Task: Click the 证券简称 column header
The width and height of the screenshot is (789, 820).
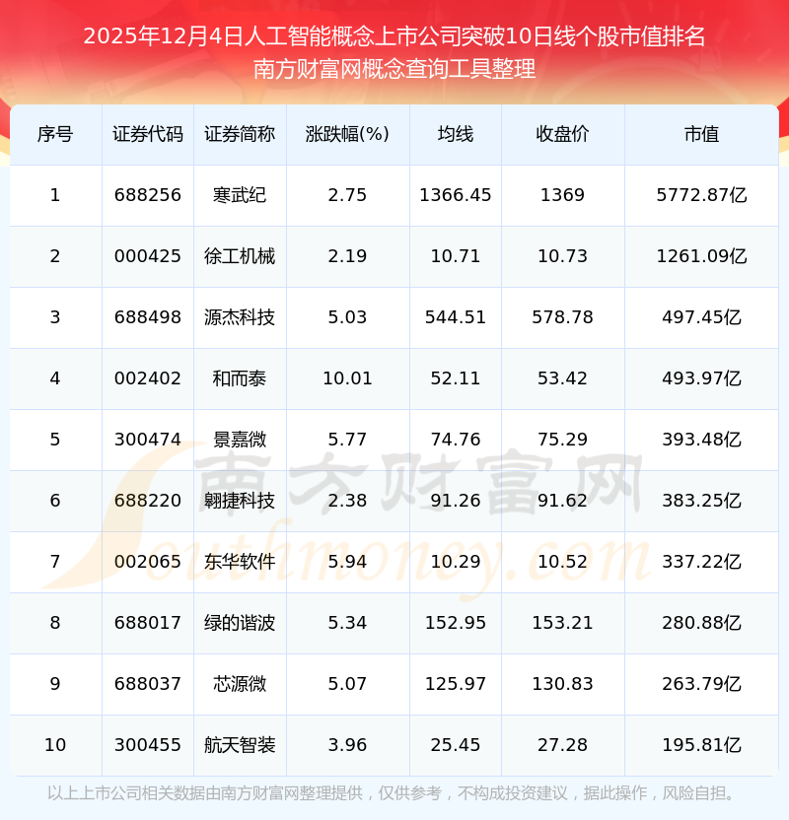Action: pos(240,134)
